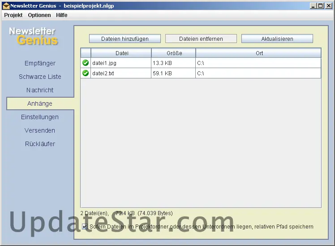Click the Ort column header

click(258, 53)
